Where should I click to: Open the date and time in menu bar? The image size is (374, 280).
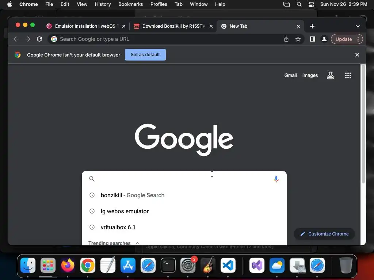pyautogui.click(x=343, y=4)
